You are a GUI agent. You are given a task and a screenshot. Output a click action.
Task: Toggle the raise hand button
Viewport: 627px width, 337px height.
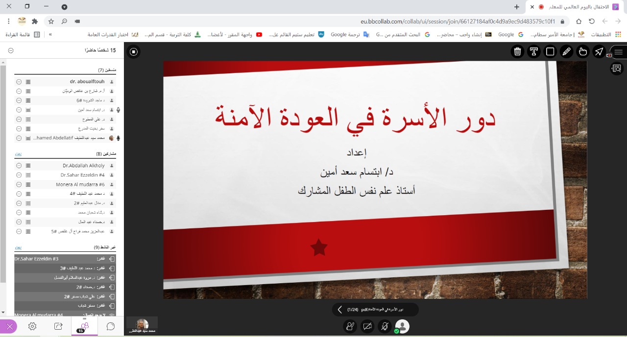[350, 326]
